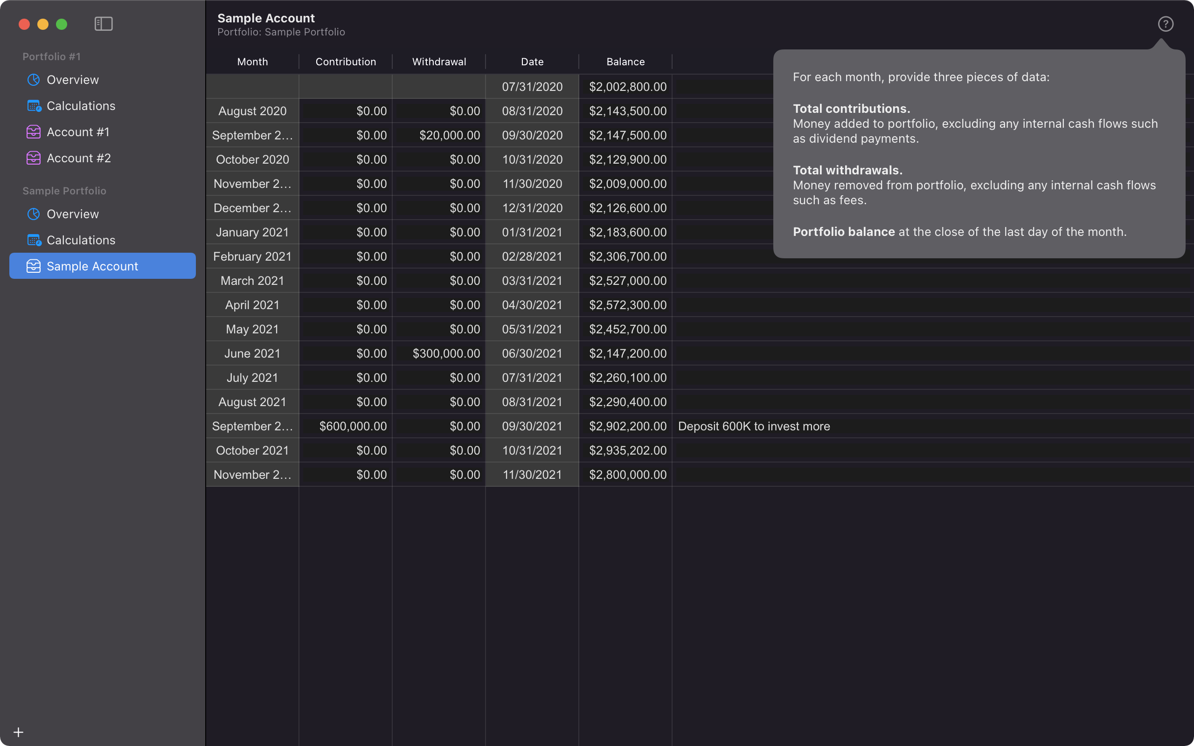
Task: Toggle the sidebar visibility button
Action: (104, 24)
